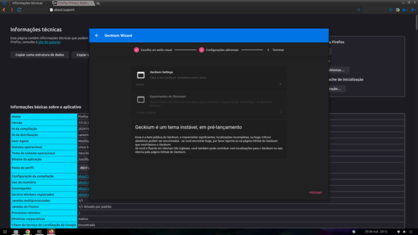Click the browser back navigation arrow

pos(4,10)
